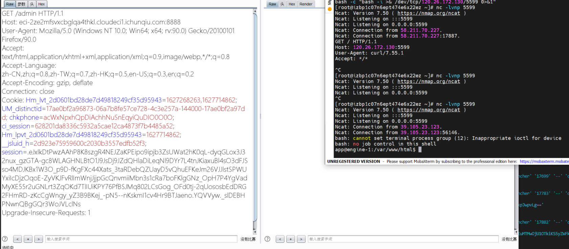Switch to the Render tab in response panel
This screenshot has height=249, width=569.
point(306,4)
